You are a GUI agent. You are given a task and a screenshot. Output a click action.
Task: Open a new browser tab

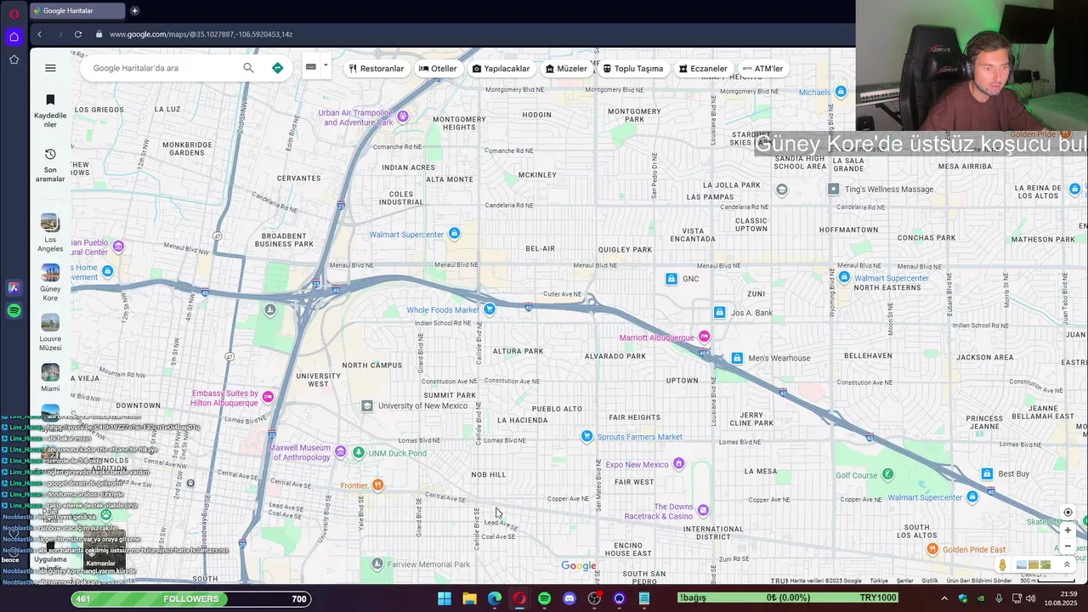[134, 11]
